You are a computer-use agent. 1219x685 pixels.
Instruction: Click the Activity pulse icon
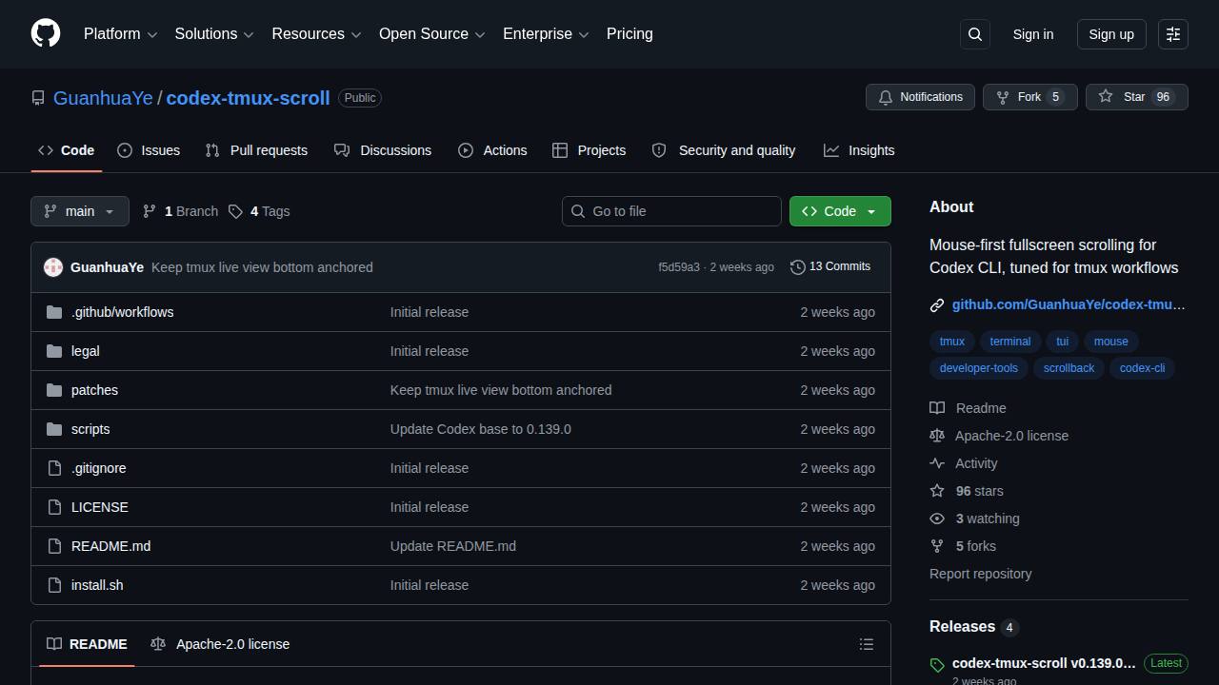tap(937, 463)
